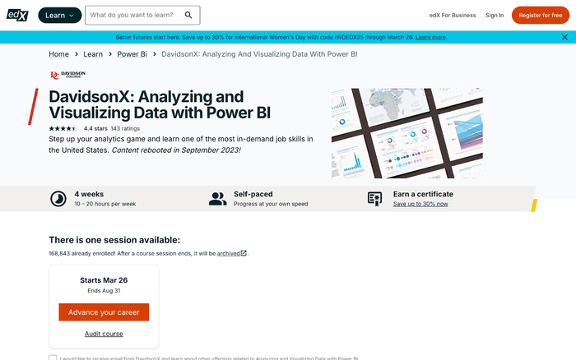Click the Davidson College logo
Image resolution: width=576 pixels, height=360 pixels.
pos(68,75)
